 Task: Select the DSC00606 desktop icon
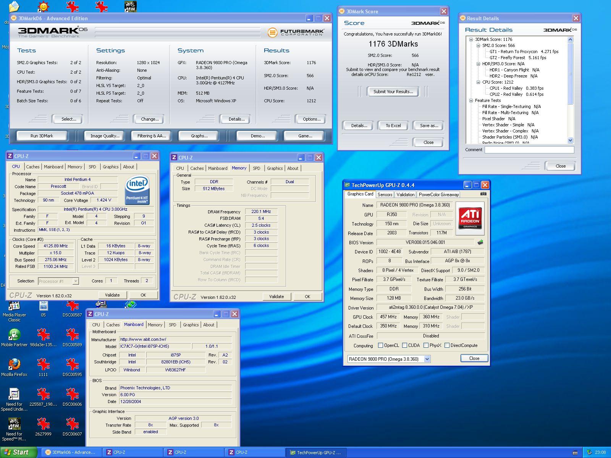pos(72,398)
